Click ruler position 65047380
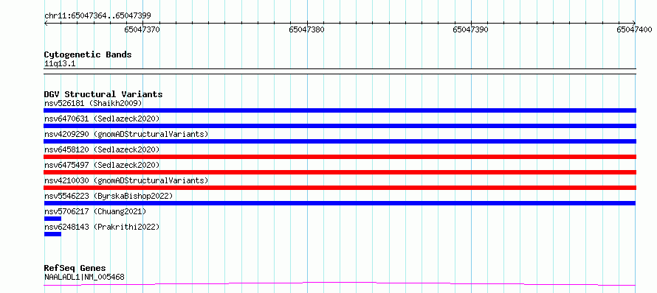657x293 pixels. [x=306, y=30]
